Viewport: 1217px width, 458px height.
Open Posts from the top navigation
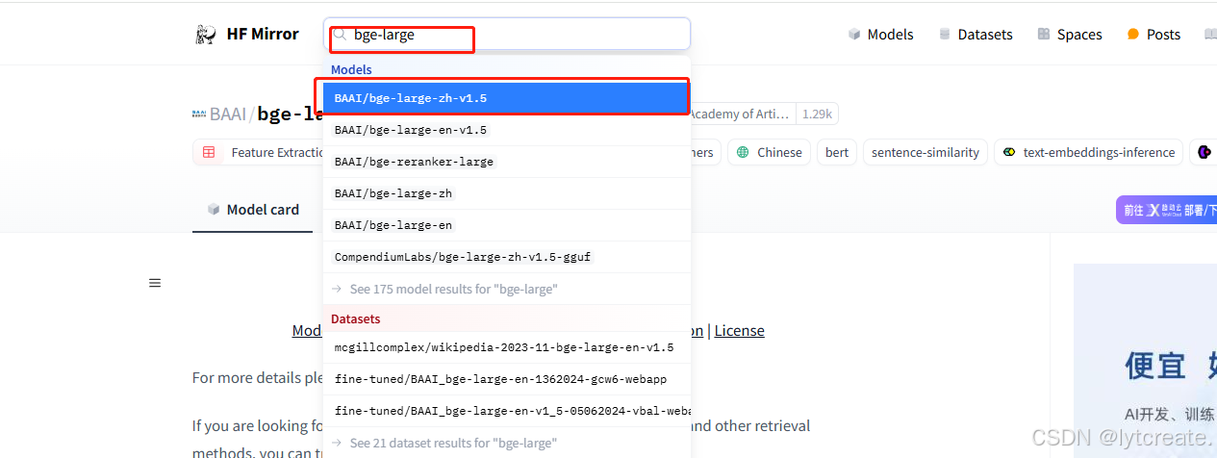point(1154,35)
